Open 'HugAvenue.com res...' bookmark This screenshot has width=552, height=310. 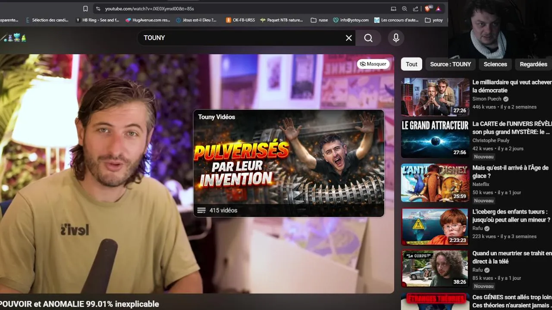148,20
